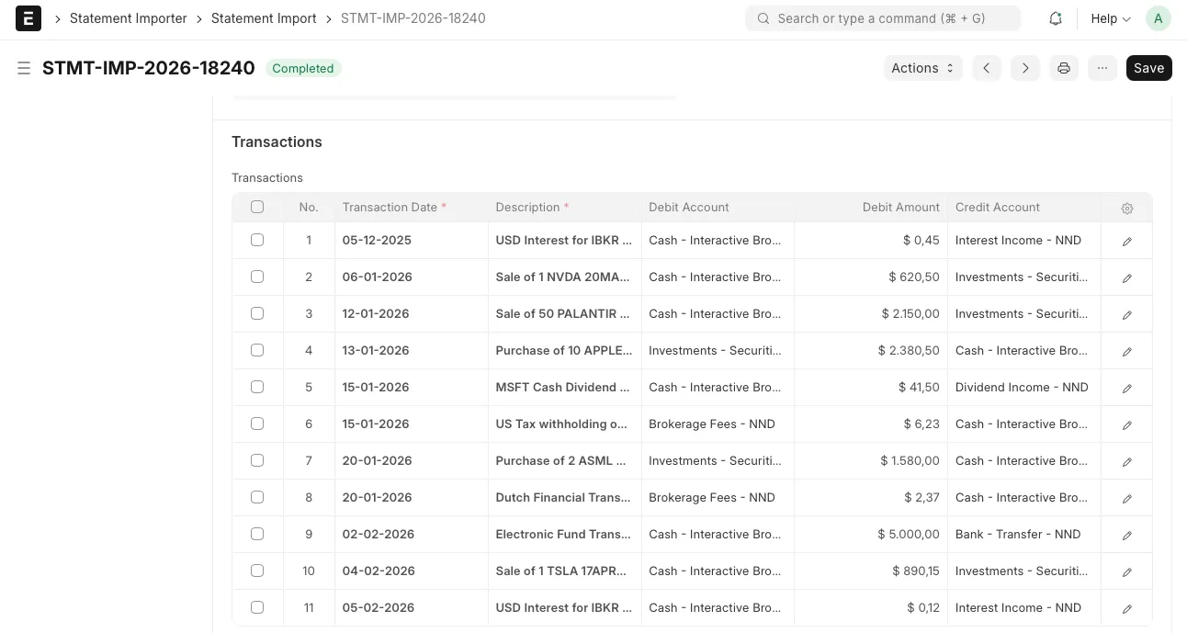Navigate to Statement Importer breadcrumb

pos(128,18)
